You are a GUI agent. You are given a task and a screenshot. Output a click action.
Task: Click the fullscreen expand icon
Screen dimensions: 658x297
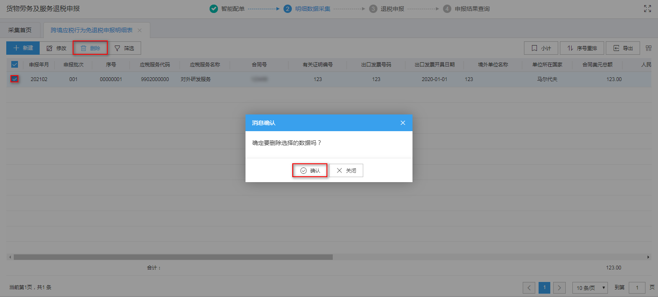[648, 8]
